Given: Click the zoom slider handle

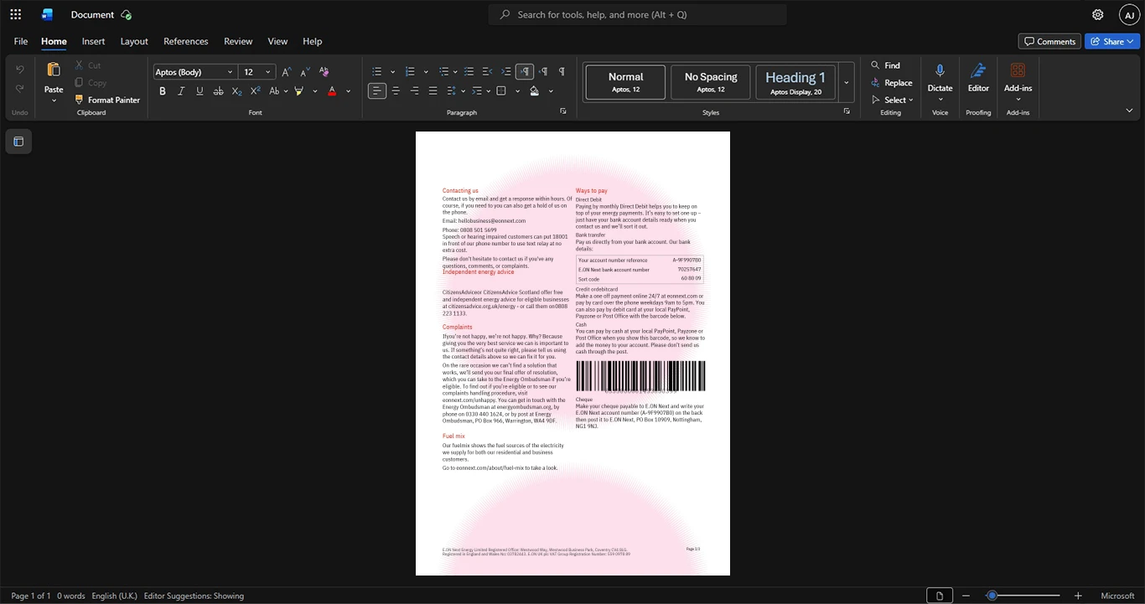Looking at the screenshot, I should 992,596.
